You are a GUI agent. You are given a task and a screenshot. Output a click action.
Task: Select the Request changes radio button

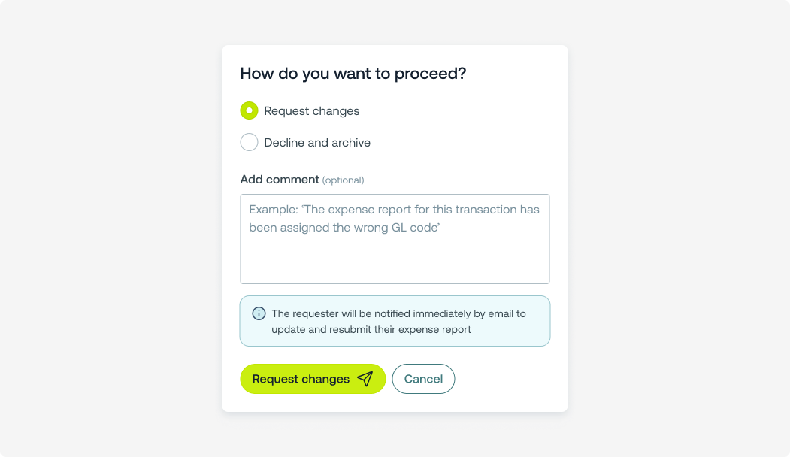(249, 110)
